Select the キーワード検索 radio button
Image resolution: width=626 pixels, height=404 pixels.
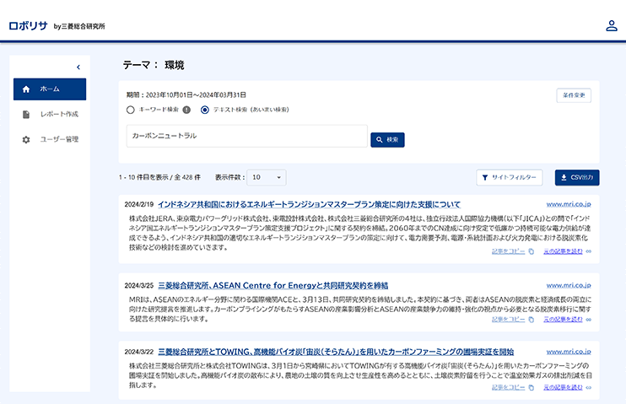coord(130,110)
